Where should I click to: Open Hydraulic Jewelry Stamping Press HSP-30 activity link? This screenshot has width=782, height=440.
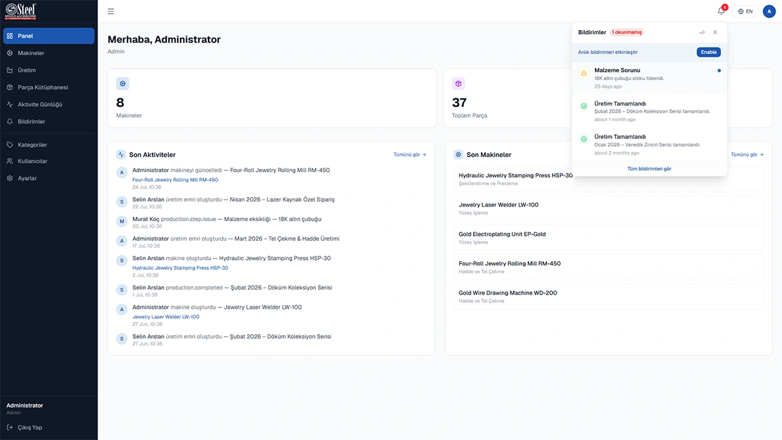click(181, 268)
